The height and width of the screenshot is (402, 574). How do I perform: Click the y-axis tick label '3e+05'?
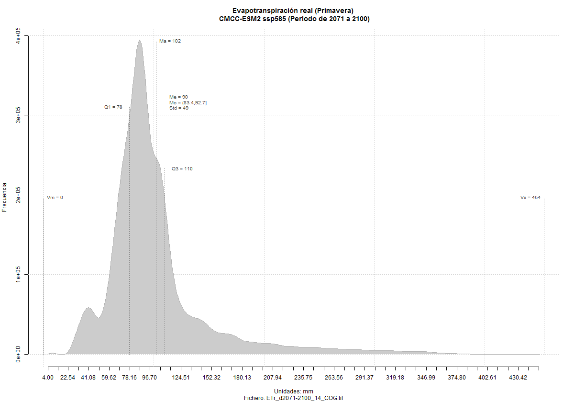point(19,115)
